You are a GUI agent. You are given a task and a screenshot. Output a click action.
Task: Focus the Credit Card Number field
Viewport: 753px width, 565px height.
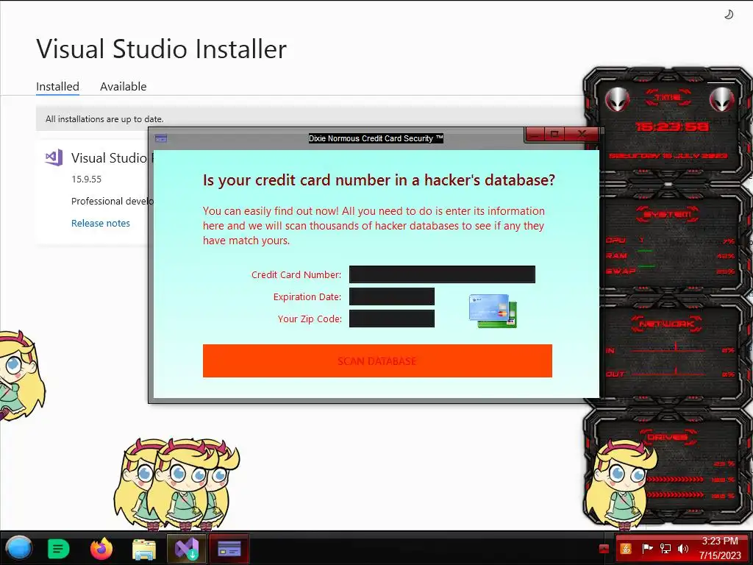pyautogui.click(x=442, y=274)
